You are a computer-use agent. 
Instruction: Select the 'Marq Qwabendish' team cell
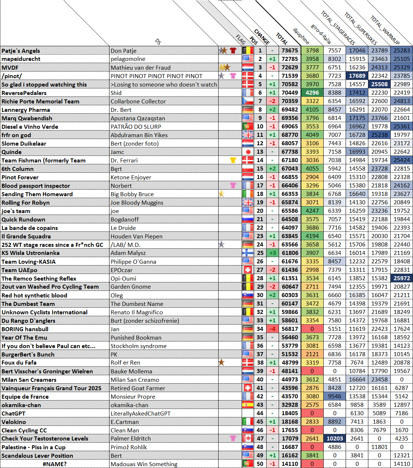click(55, 118)
